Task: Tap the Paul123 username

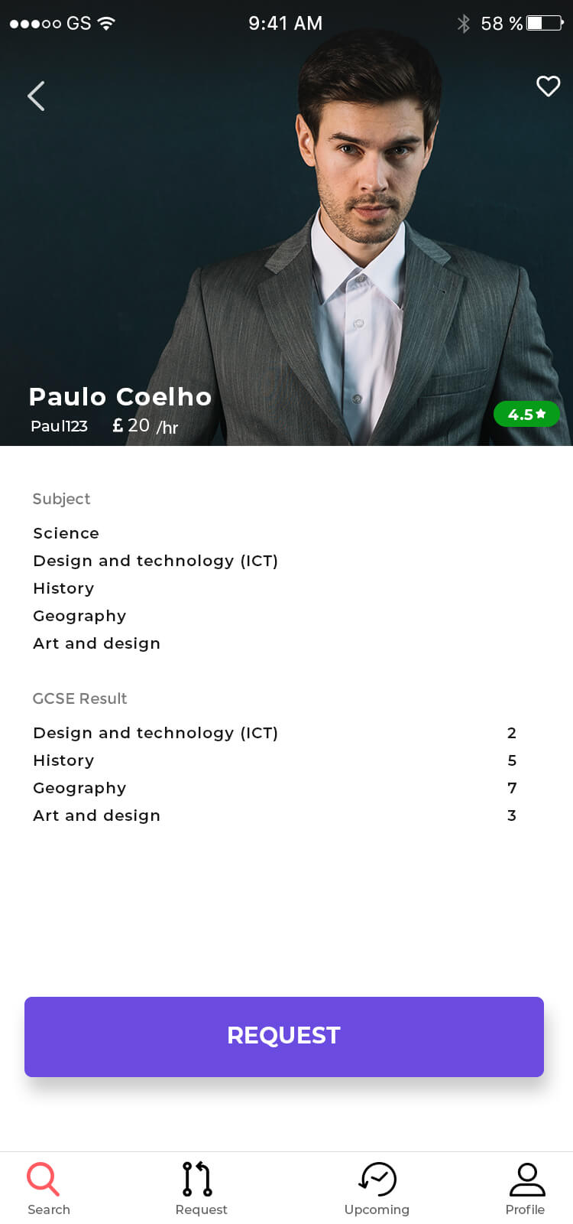Action: 59,426
